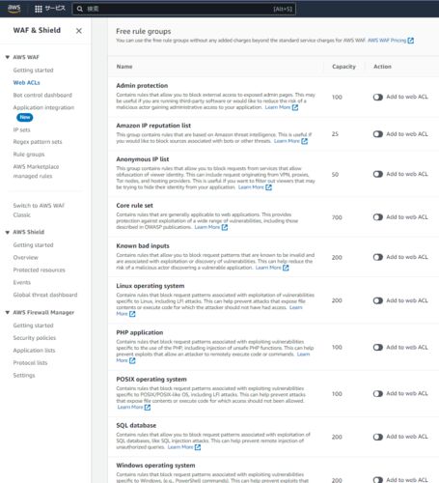
Task: Collapse the AWS Shield sidebar section
Action: (x=7, y=232)
